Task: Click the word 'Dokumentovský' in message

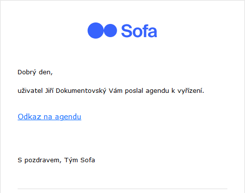Action: tap(81, 91)
